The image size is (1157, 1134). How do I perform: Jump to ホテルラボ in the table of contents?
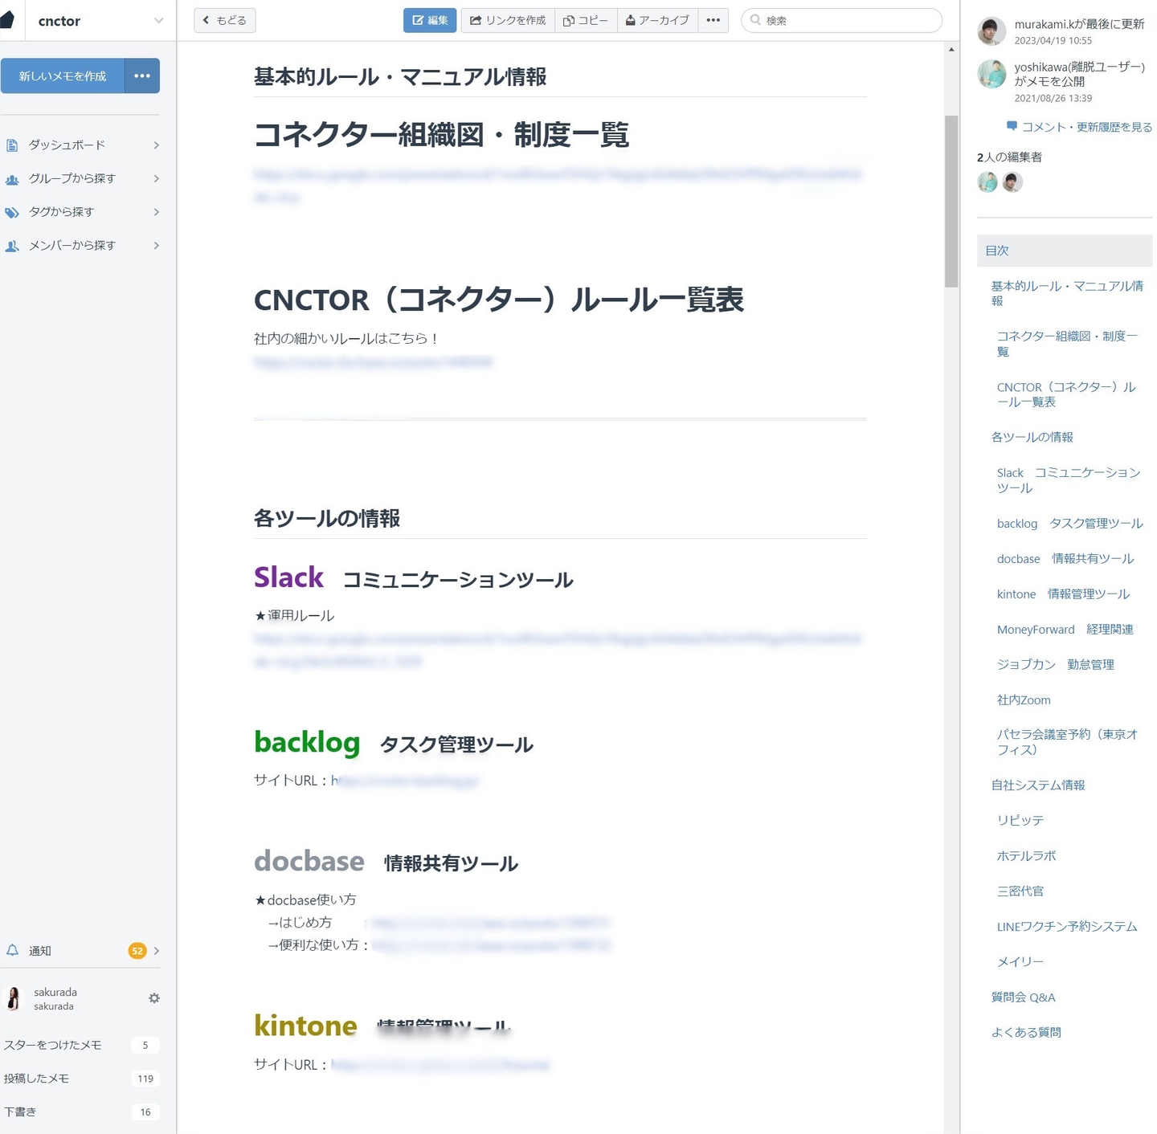point(1027,855)
